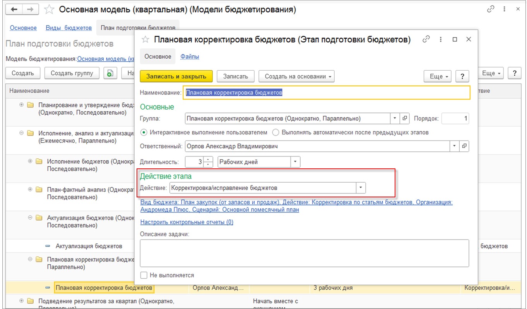The width and height of the screenshot is (527, 309).
Task: Go forward with the right arrow button
Action: (30, 10)
